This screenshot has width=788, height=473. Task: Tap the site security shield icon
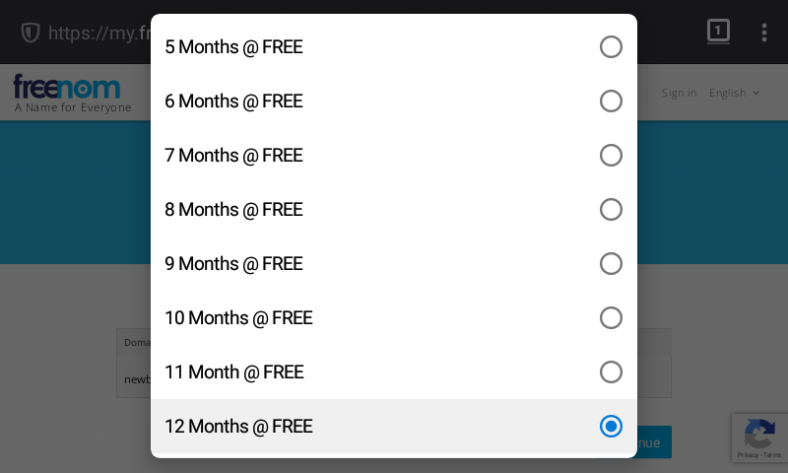(x=31, y=33)
